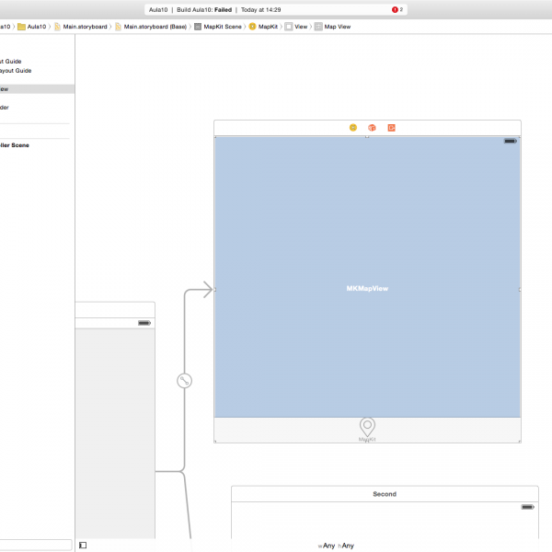Click the MapKit tab bar pin icon

pos(367,429)
